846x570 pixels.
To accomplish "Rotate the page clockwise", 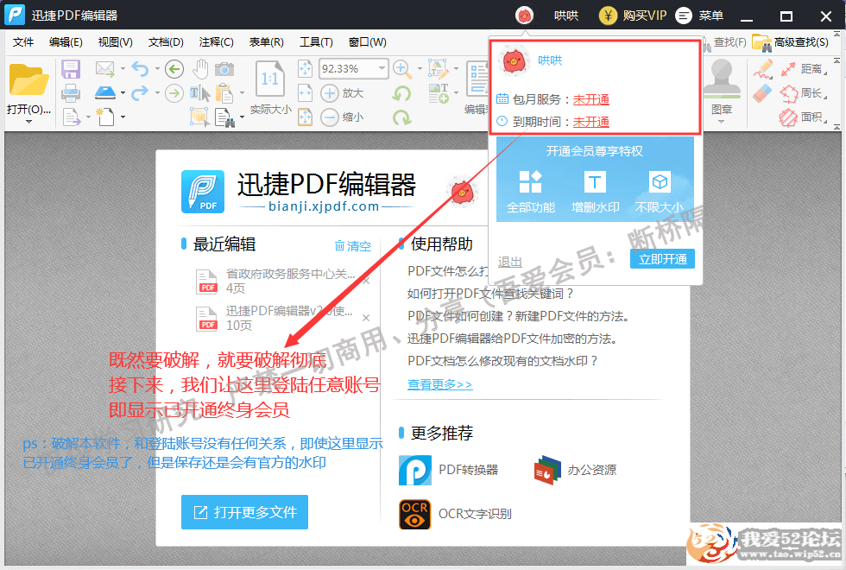I will pyautogui.click(x=402, y=117).
